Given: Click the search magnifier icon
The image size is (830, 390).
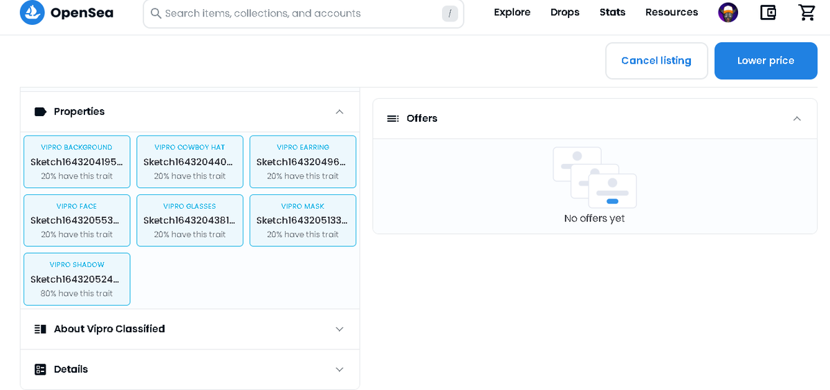Looking at the screenshot, I should [156, 13].
